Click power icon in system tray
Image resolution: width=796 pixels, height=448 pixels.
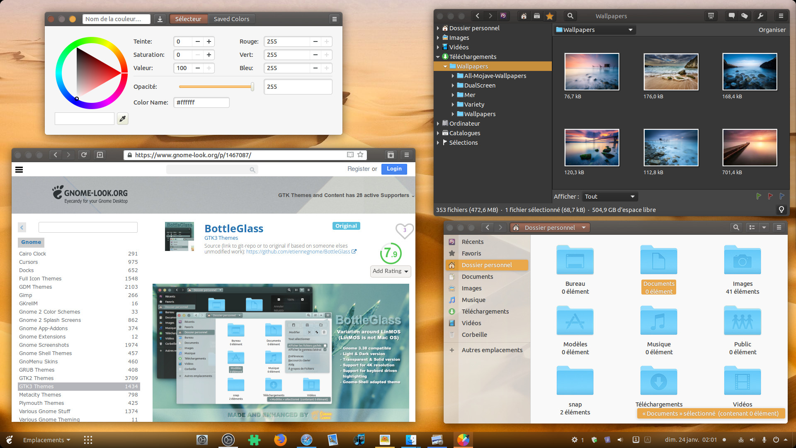pyautogui.click(x=776, y=440)
